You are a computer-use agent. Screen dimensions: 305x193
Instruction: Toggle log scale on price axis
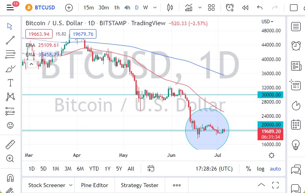[261, 169]
